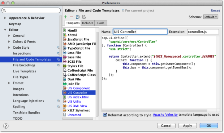Click the editor horizontal scrollbar
224x133 pixels.
coord(154,110)
